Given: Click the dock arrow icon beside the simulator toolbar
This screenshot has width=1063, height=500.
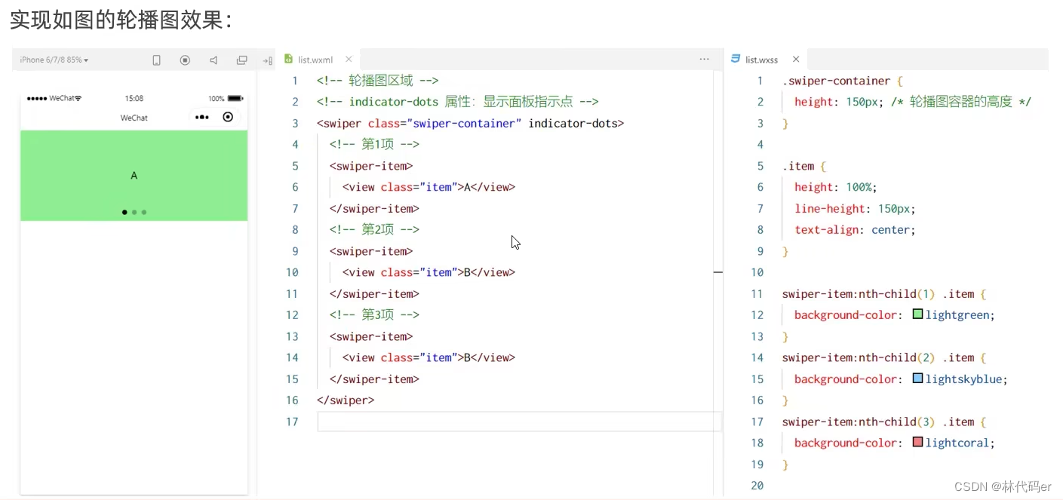Looking at the screenshot, I should click(x=267, y=60).
